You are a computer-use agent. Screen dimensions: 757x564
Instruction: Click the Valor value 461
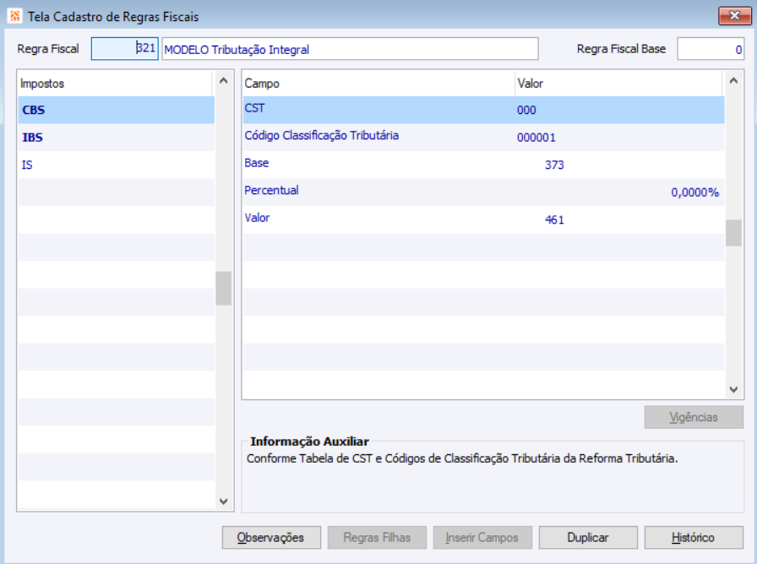point(554,220)
